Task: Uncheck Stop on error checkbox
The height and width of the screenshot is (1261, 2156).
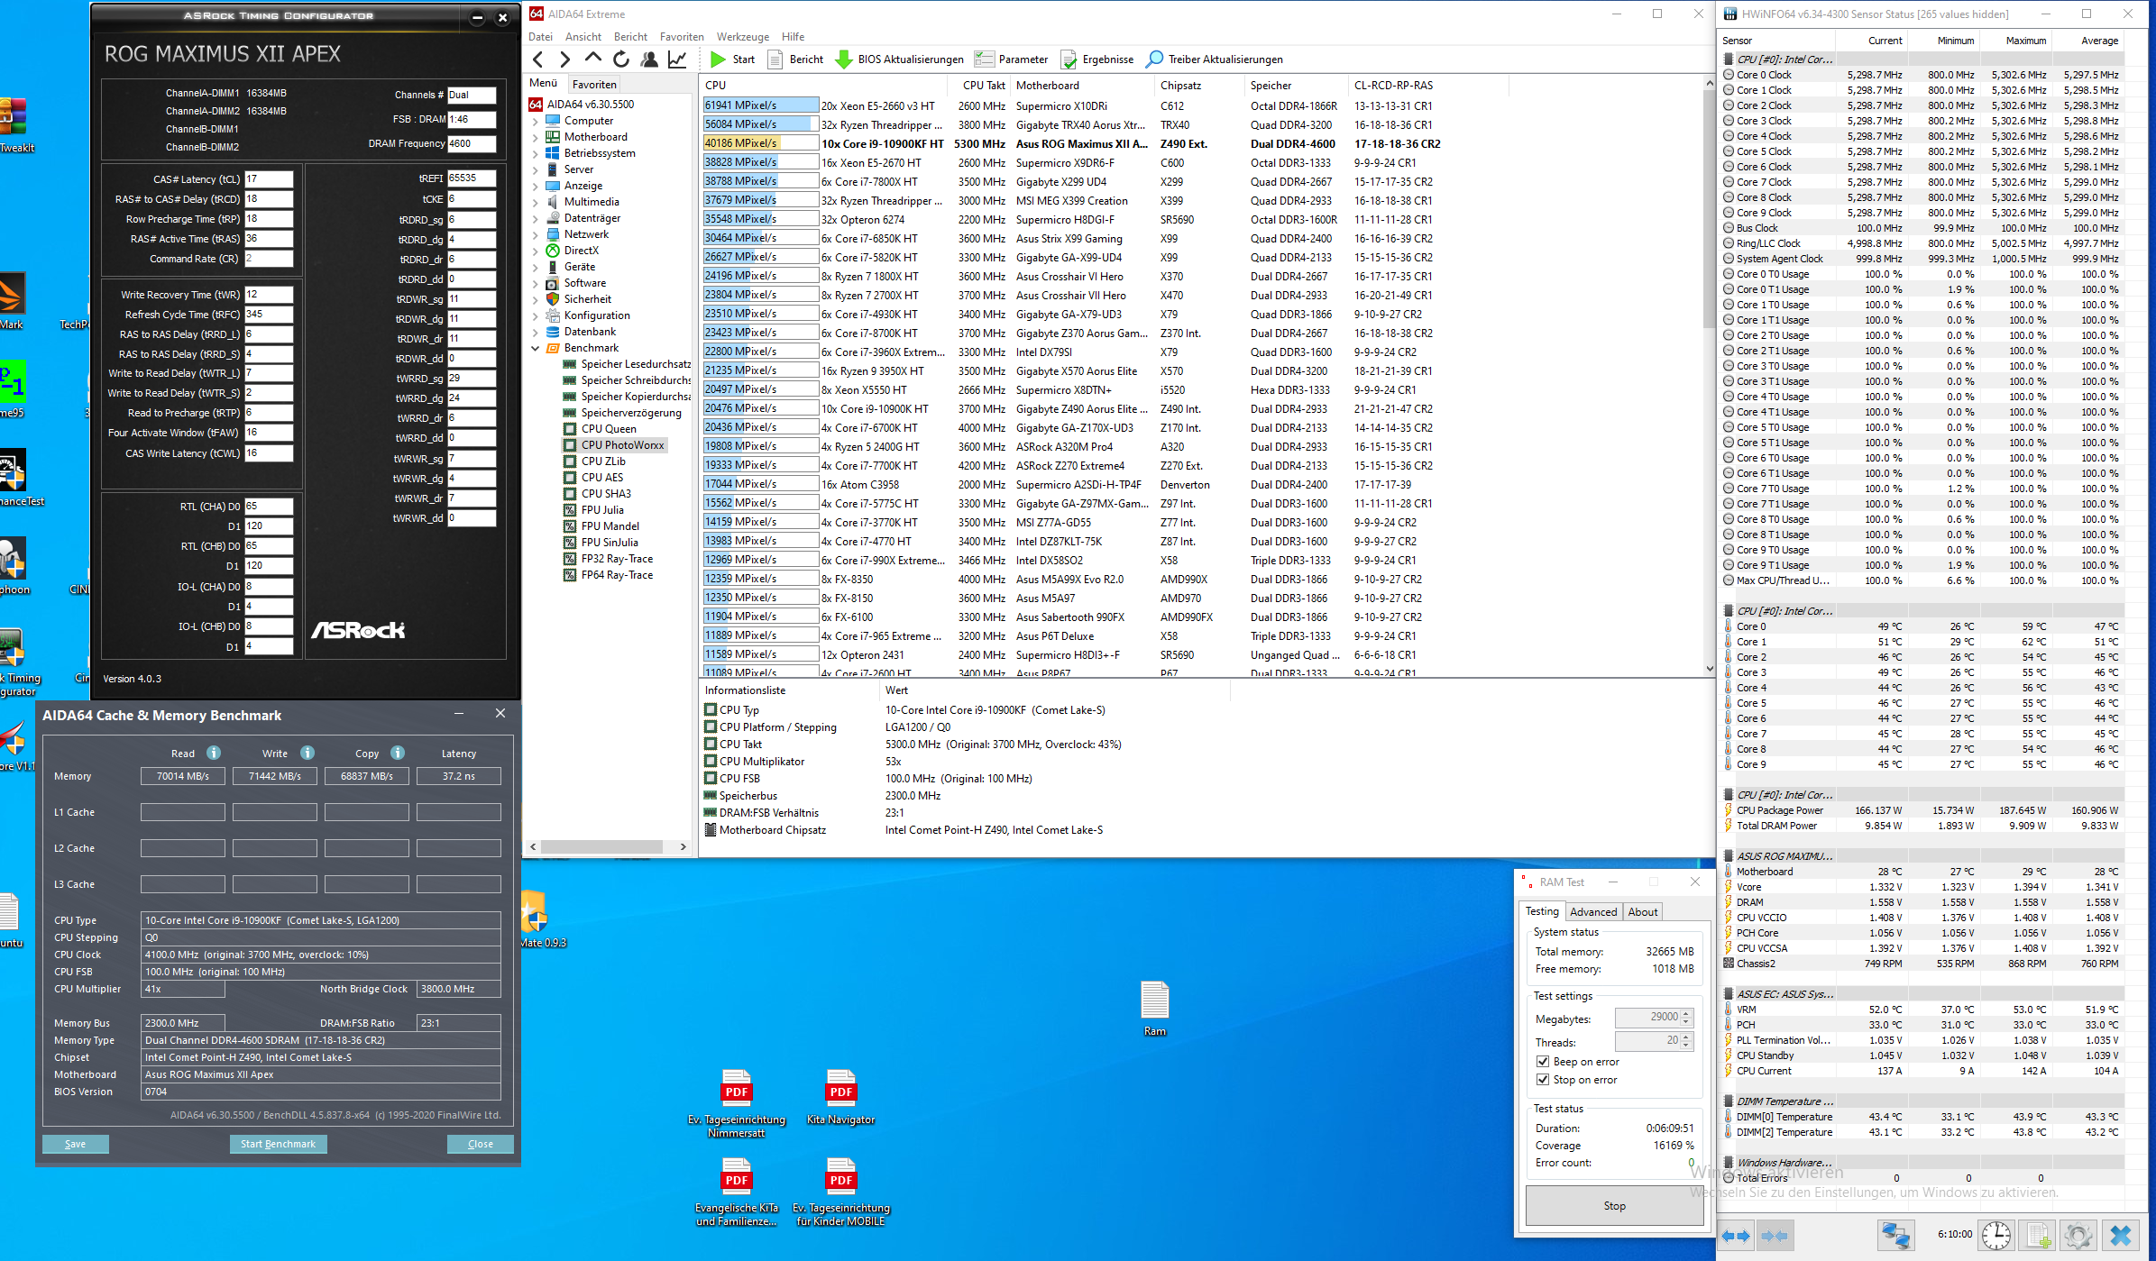Action: pyautogui.click(x=1543, y=1080)
